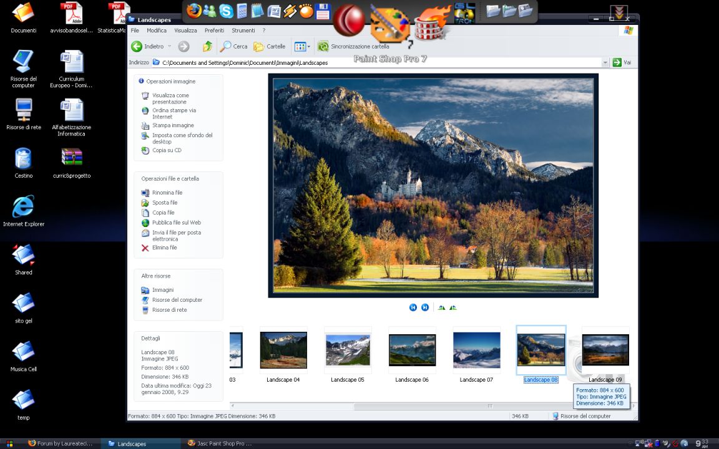Click Elimina file link
Image resolution: width=719 pixels, height=449 pixels.
(164, 248)
